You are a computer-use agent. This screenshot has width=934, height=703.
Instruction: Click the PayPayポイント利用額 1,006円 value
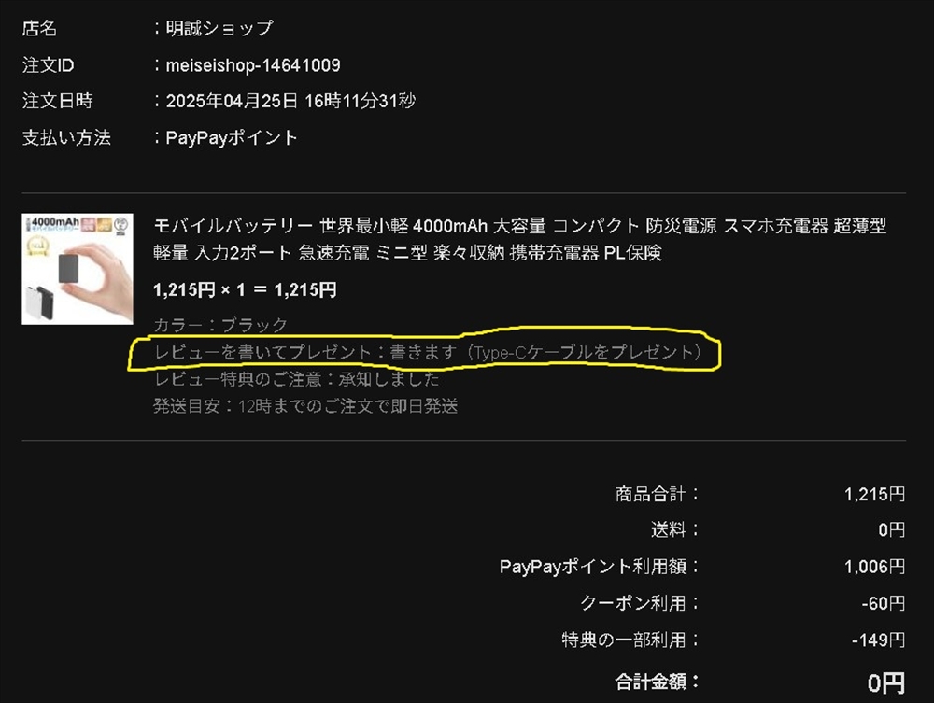874,567
